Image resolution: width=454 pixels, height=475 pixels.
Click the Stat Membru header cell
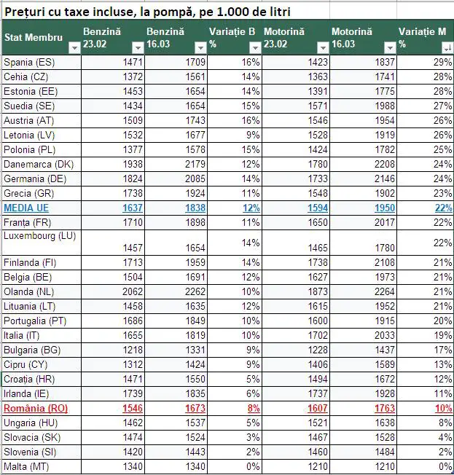[42, 37]
